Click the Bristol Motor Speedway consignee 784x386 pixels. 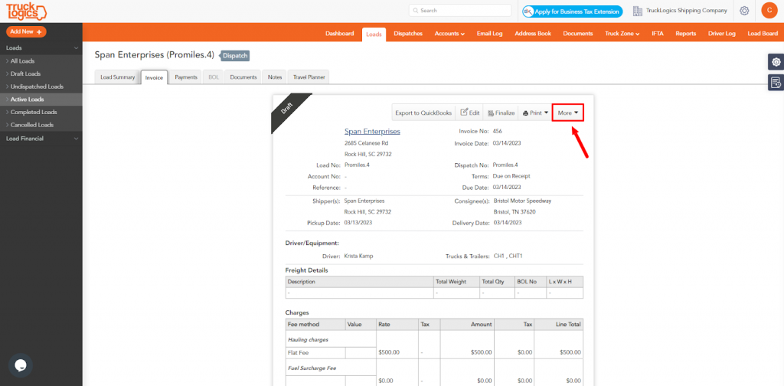(522, 201)
